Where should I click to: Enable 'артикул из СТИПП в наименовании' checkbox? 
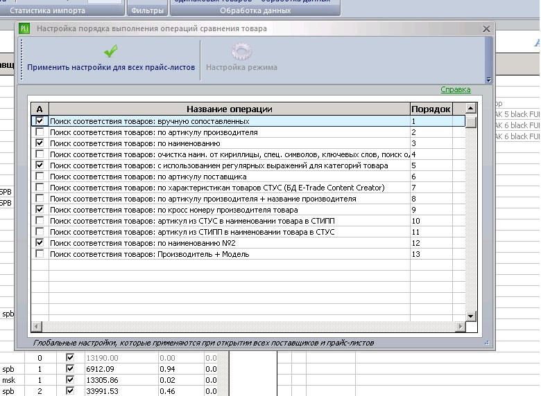click(40, 231)
